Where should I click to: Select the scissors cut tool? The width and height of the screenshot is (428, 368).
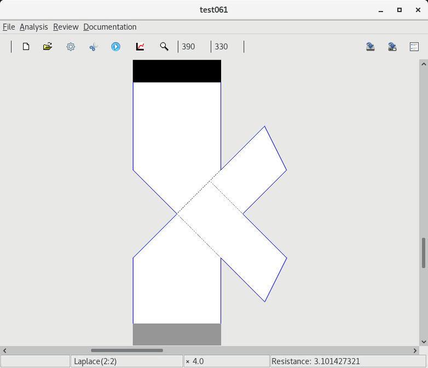[x=93, y=47]
